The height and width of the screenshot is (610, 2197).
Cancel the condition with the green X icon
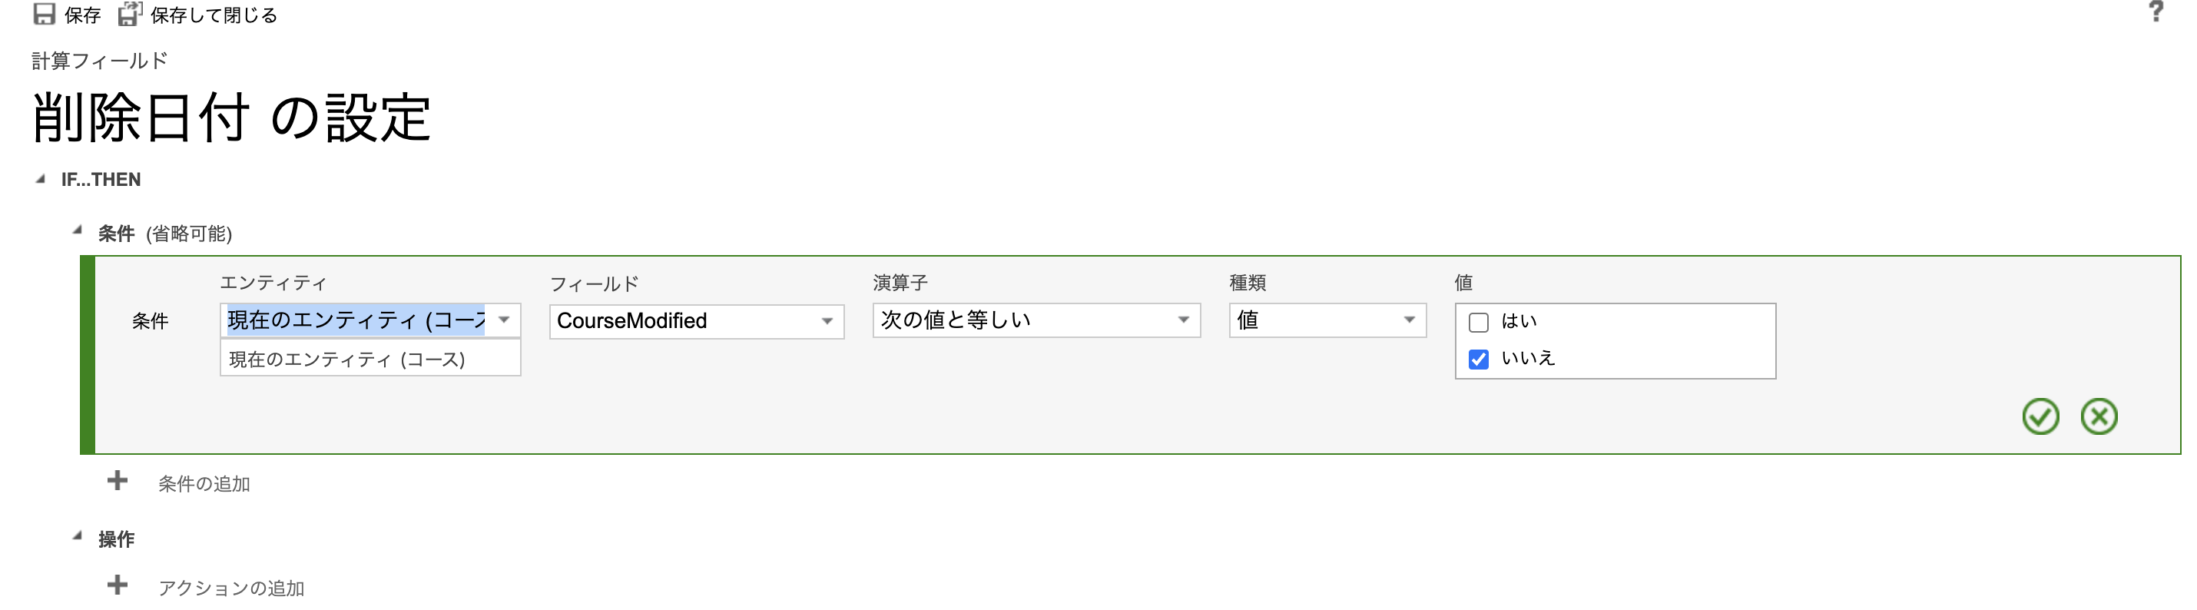2099,416
